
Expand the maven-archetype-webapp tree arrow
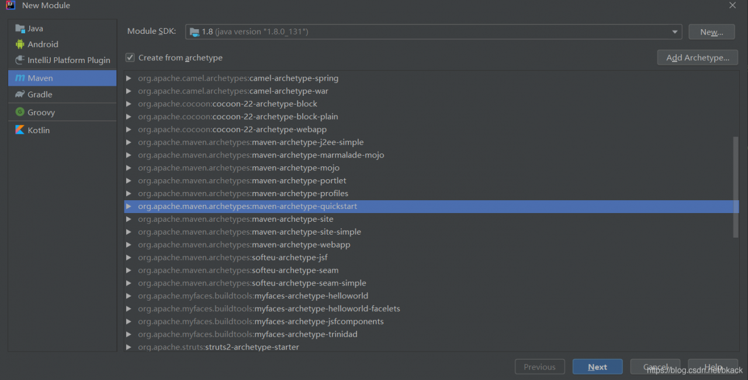click(x=129, y=245)
